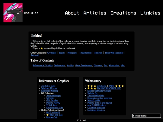This screenshot has height=122, width=163.
Task: Select the Linkies nav item
Action: (x=150, y=13)
